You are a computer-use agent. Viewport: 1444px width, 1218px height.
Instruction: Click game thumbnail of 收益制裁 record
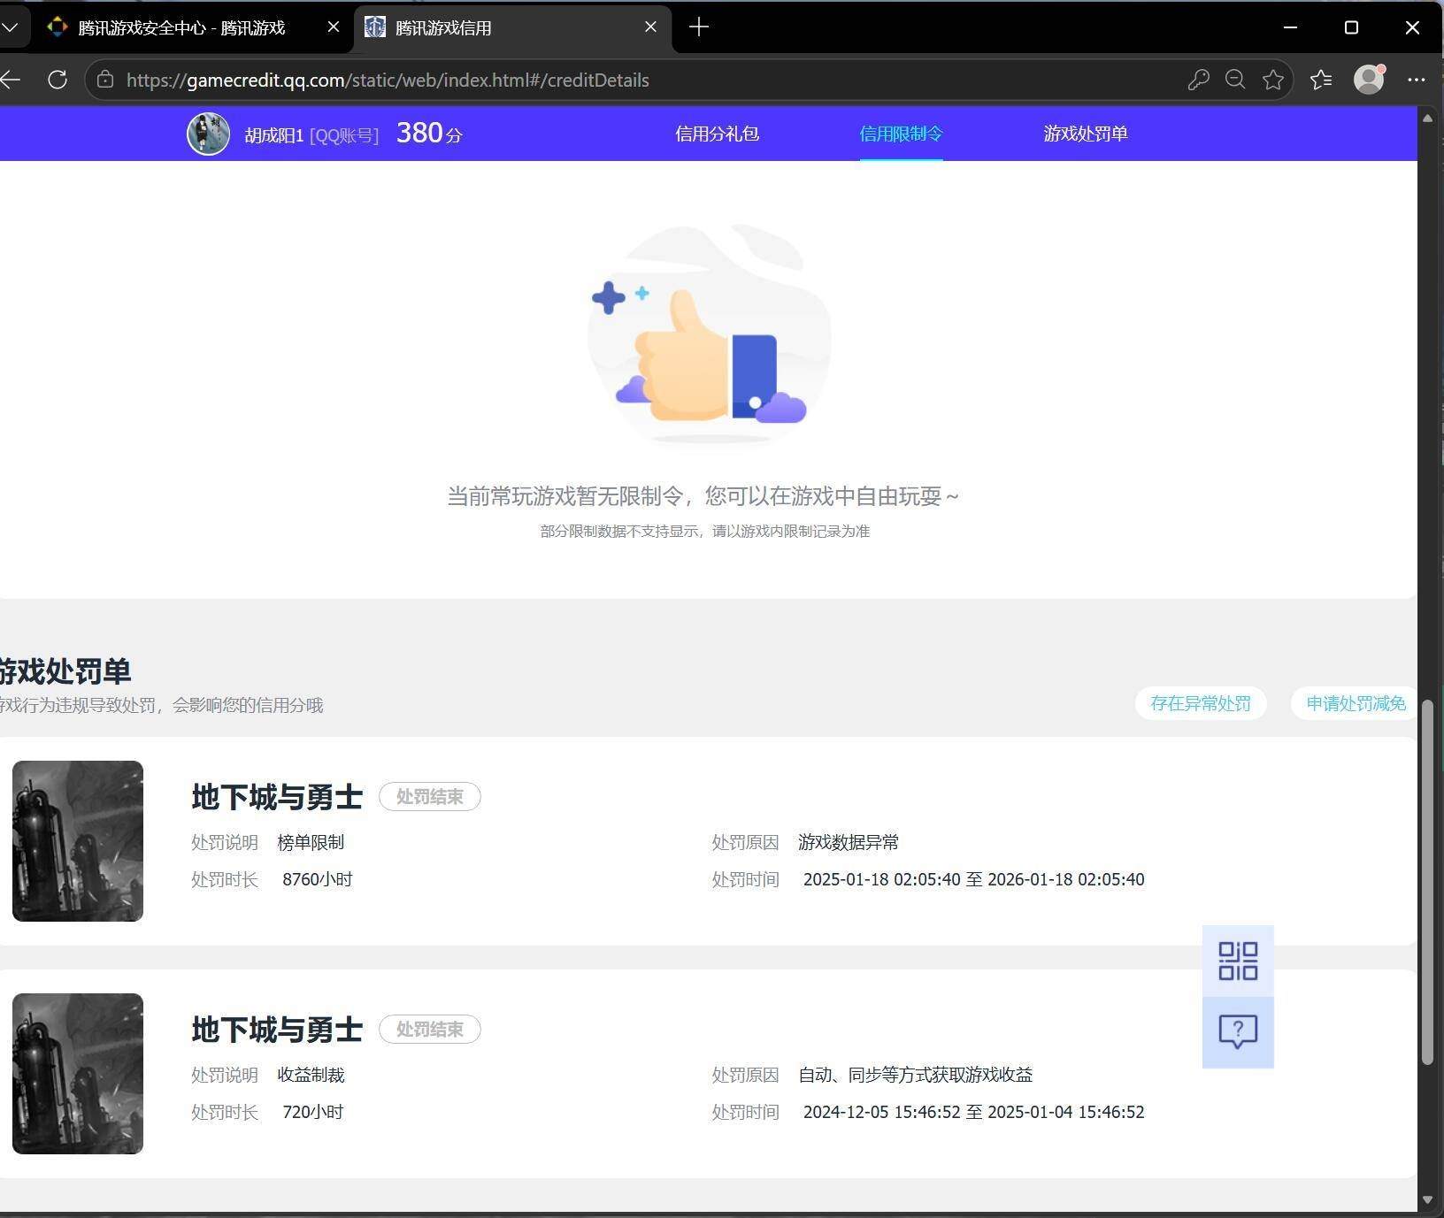pos(78,1074)
